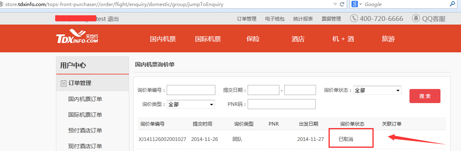Open the 酒店 navigation tab

coord(298,39)
